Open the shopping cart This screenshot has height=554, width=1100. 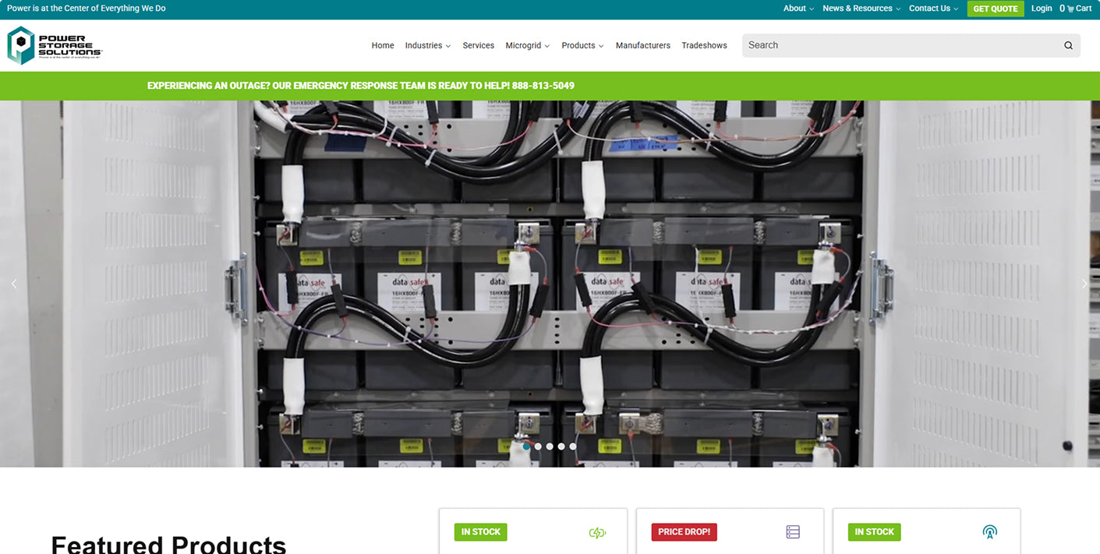point(1076,9)
